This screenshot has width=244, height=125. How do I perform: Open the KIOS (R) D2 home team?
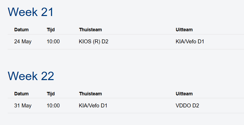93,41
